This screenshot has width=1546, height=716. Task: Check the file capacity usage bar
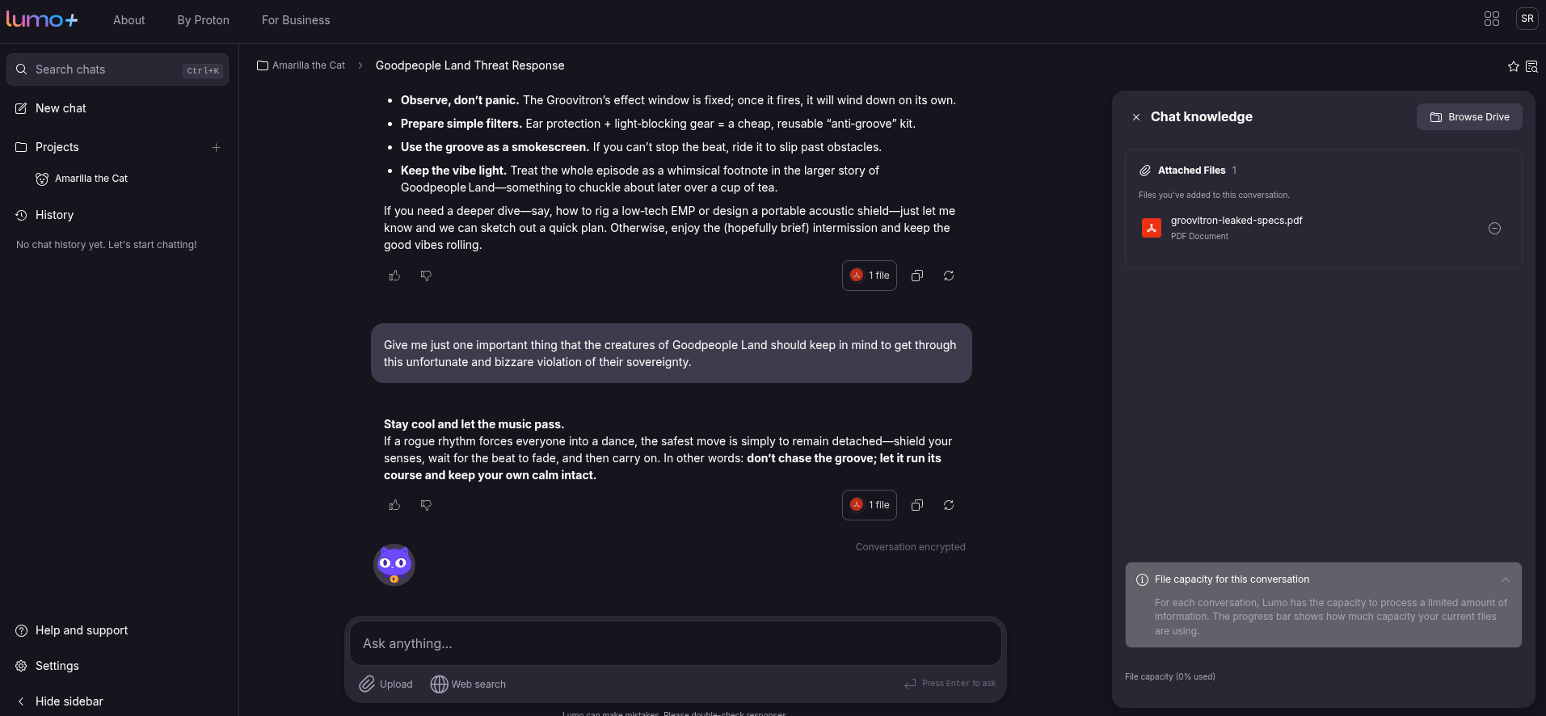[x=1169, y=676]
